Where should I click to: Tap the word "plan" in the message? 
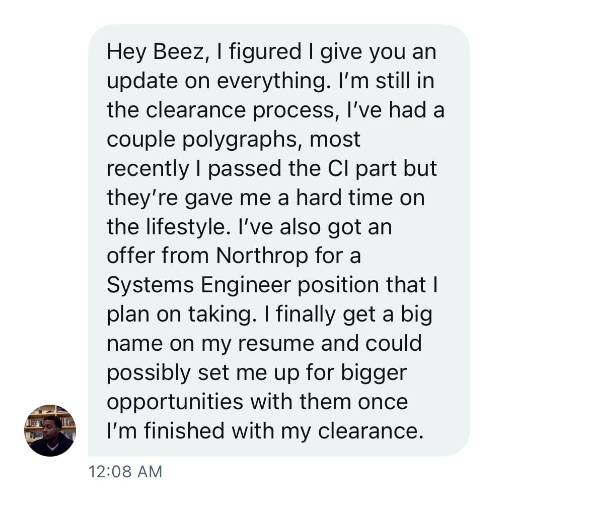pos(128,314)
